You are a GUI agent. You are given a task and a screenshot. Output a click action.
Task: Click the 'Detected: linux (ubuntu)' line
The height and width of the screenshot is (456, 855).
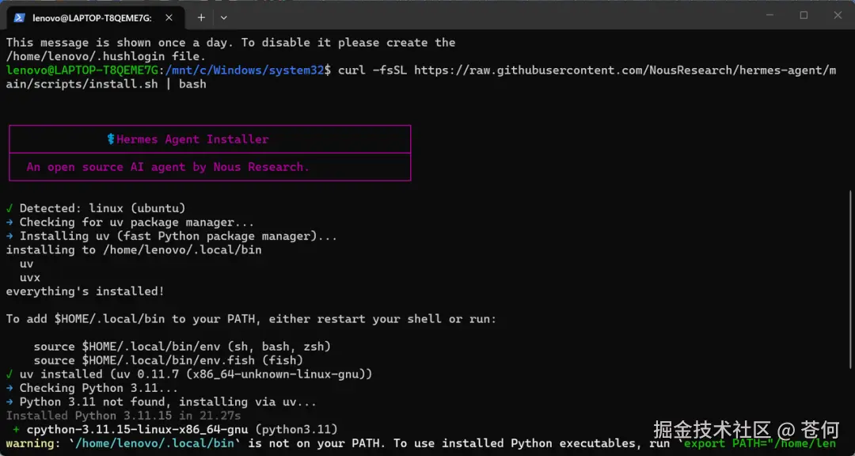click(96, 208)
